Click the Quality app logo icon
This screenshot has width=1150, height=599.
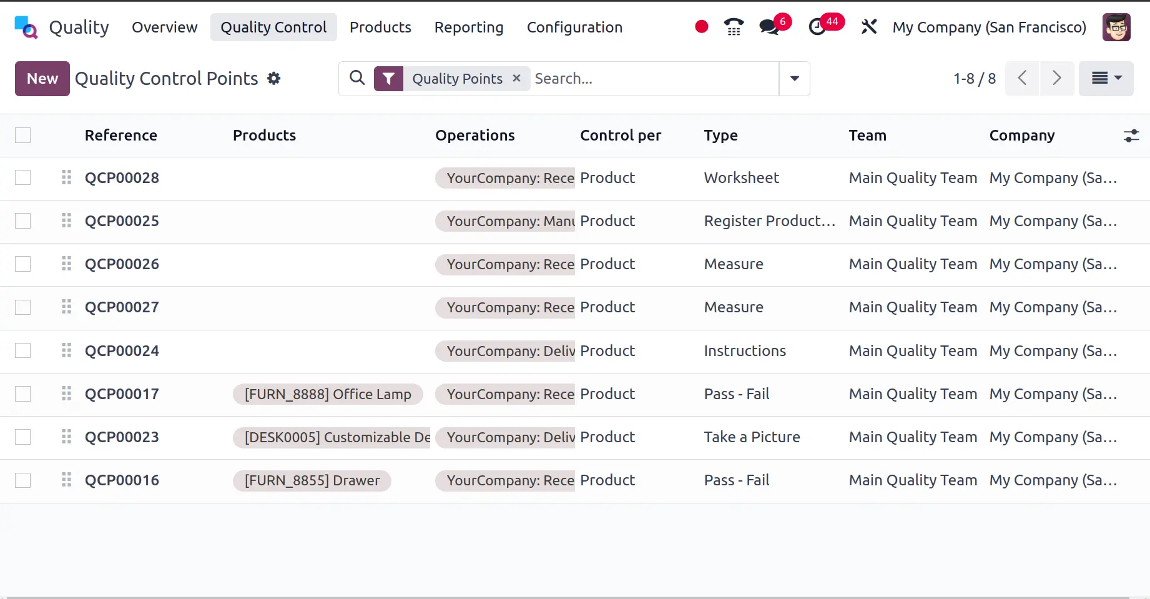coord(26,27)
